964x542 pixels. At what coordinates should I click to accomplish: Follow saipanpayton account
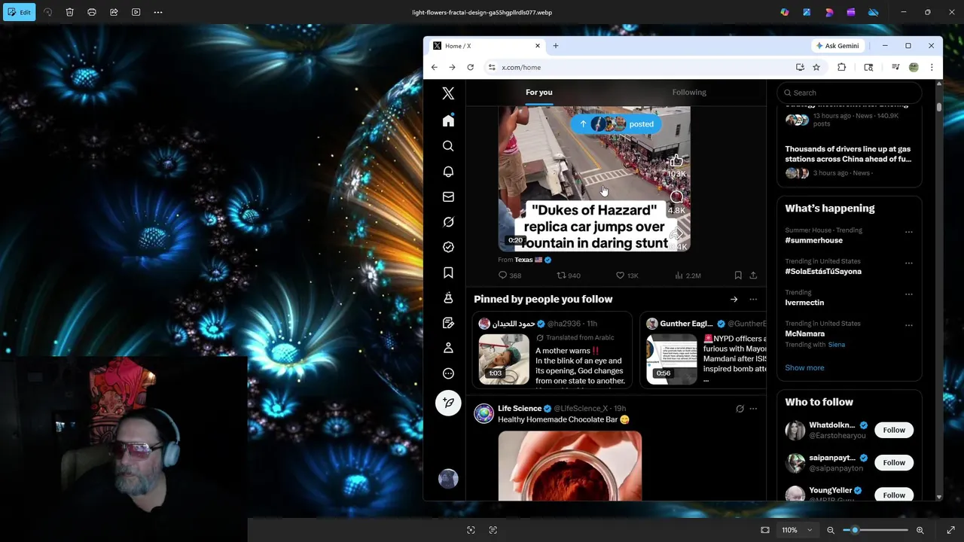[x=894, y=462]
